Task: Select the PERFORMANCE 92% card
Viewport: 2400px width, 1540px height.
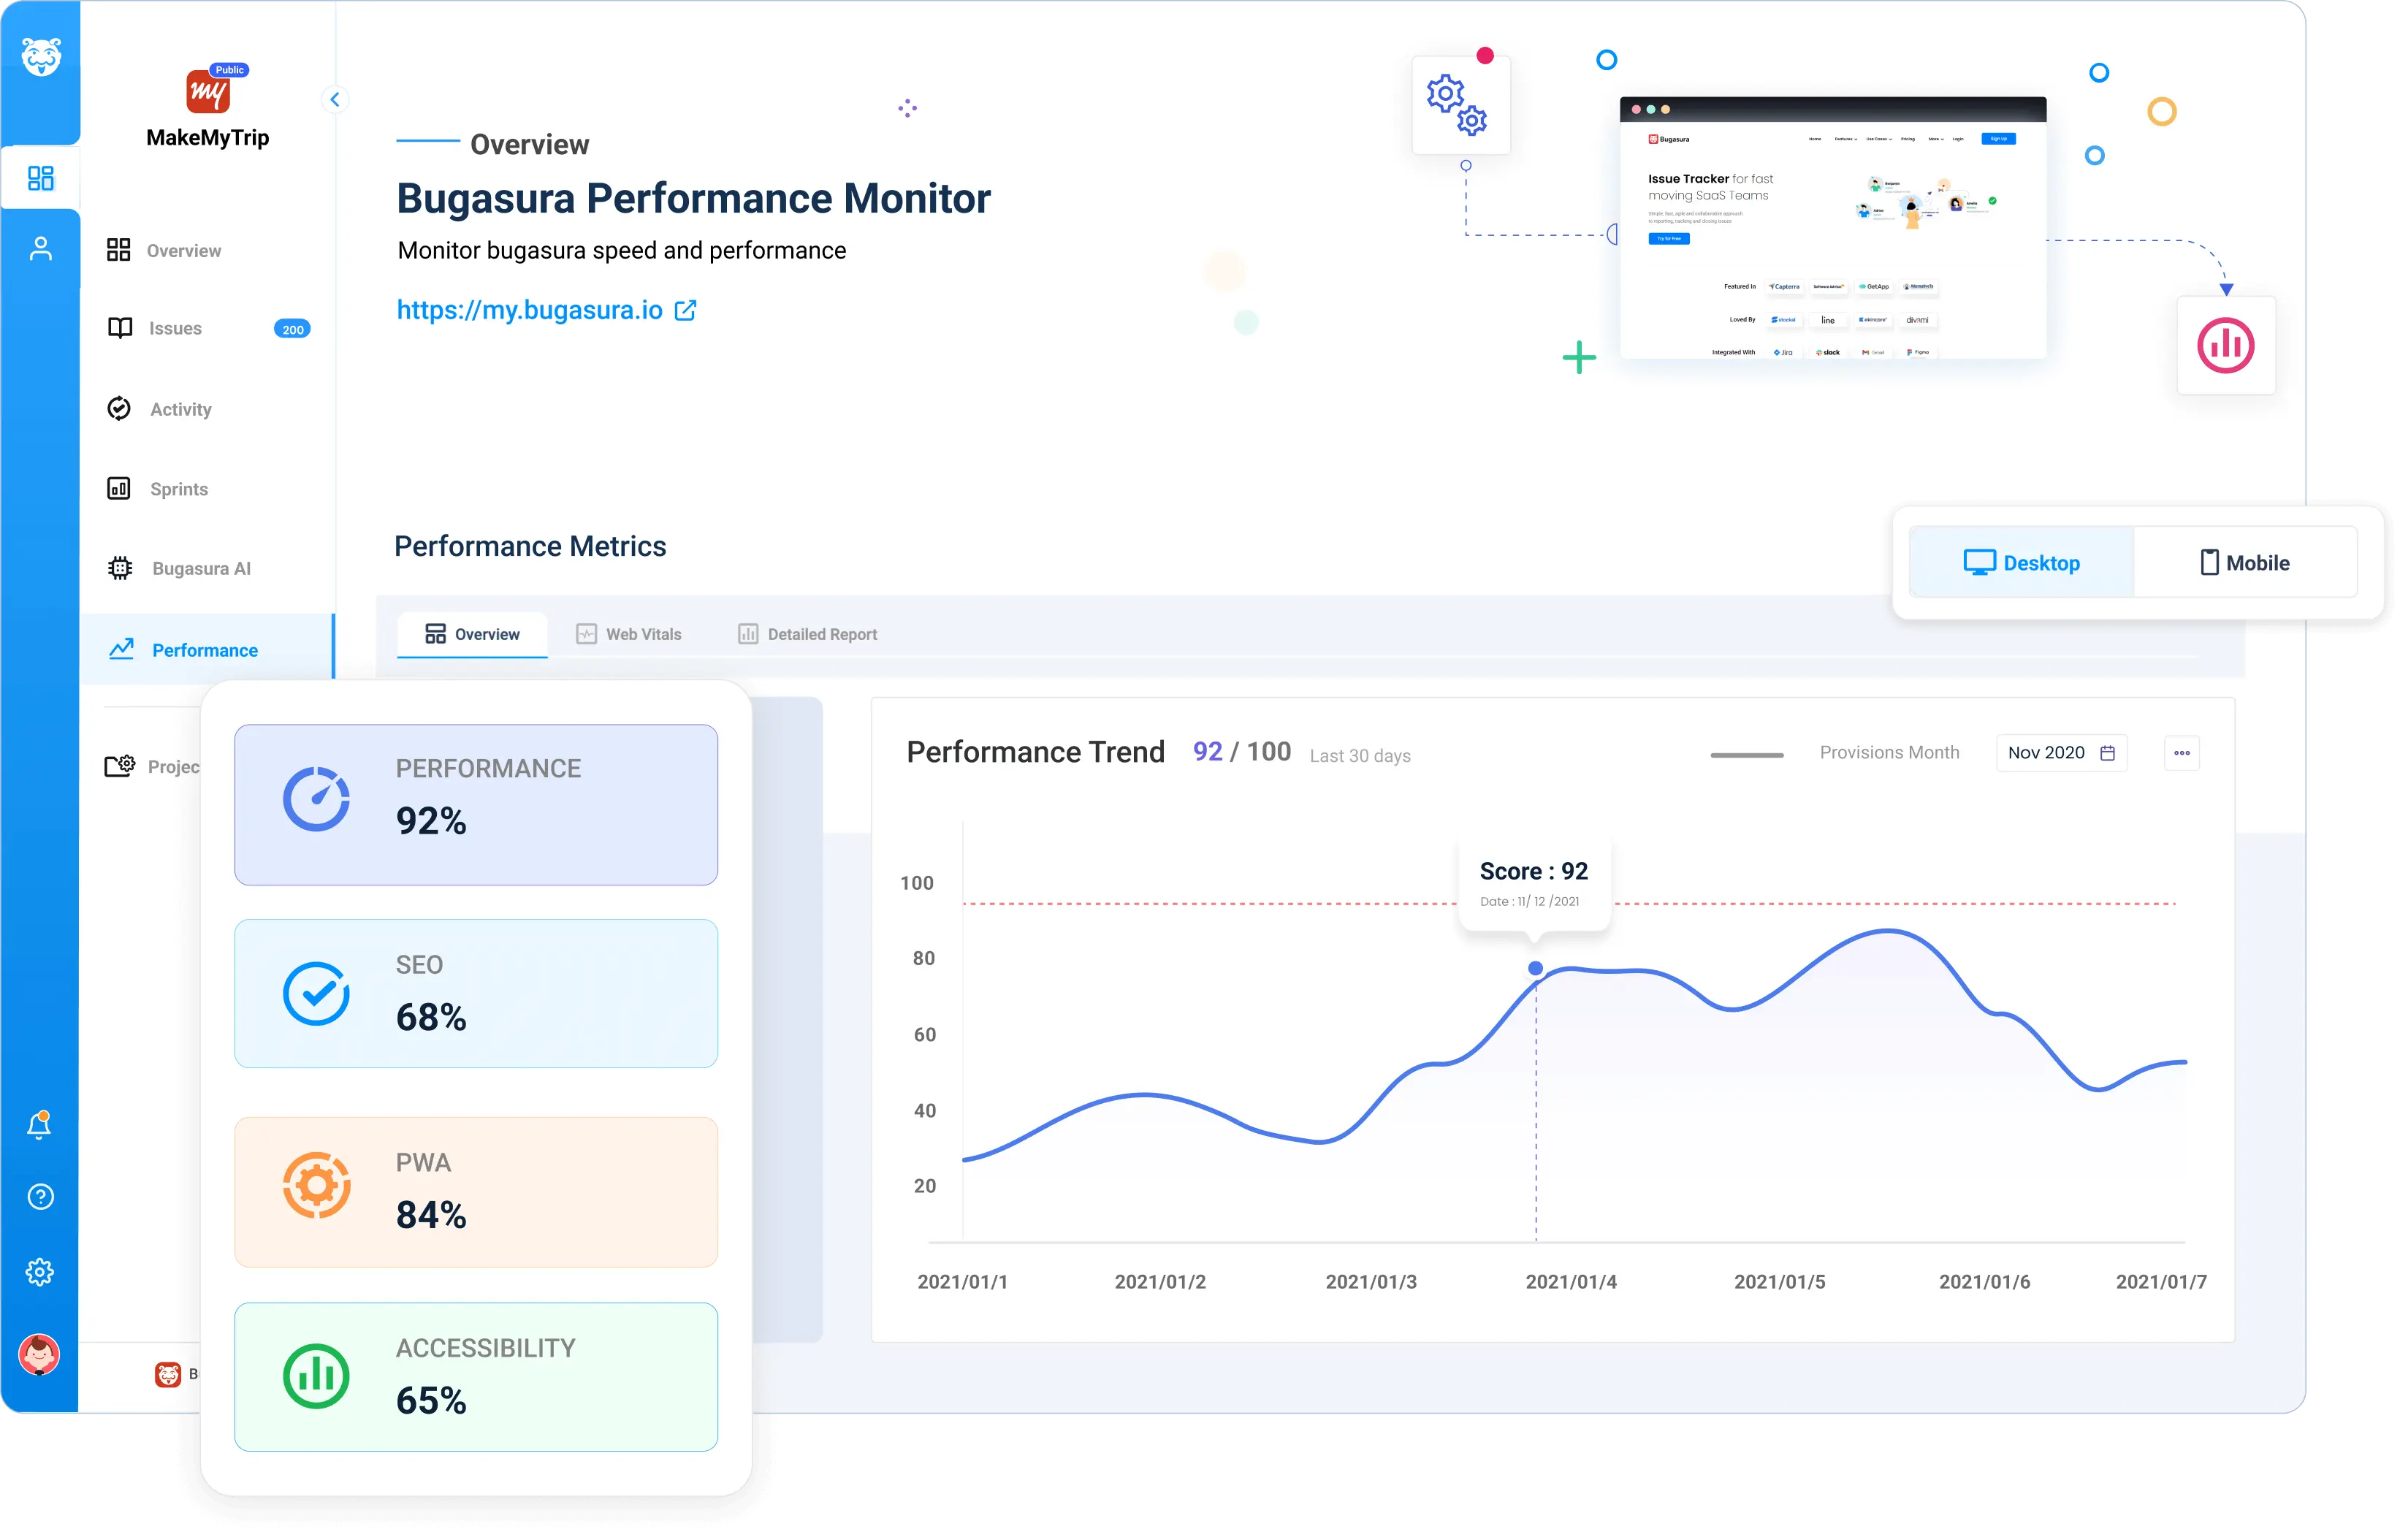Action: click(476, 804)
